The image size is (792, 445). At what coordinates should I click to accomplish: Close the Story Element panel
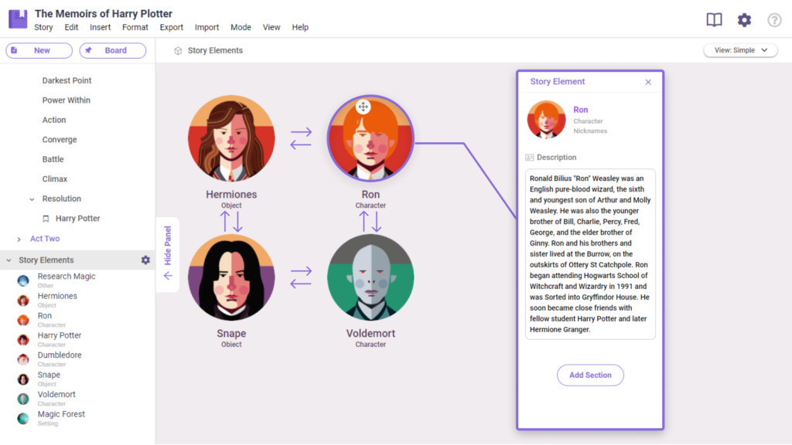pos(648,82)
